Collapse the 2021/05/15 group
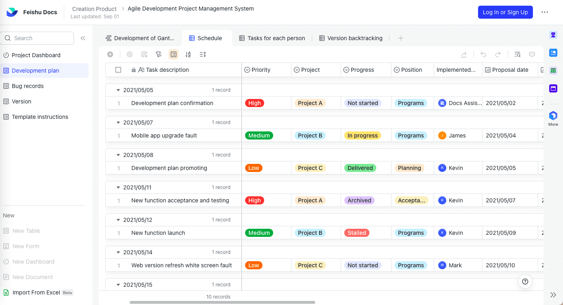This screenshot has height=305, width=563. click(x=118, y=285)
